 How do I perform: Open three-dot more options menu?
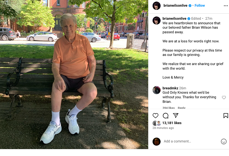tap(226, 6)
